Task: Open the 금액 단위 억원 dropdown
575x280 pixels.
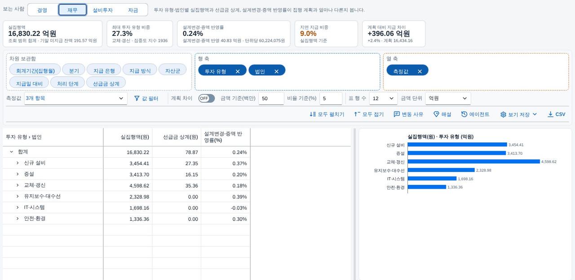Action: pyautogui.click(x=448, y=98)
